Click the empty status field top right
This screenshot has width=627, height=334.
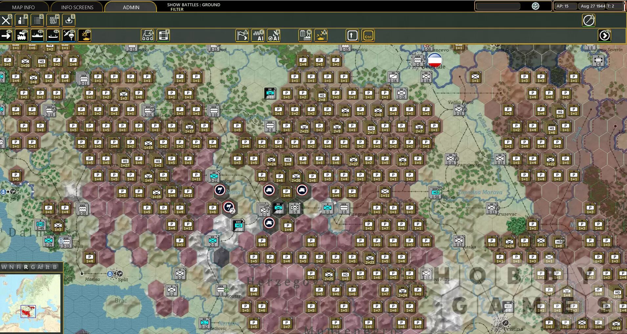click(x=498, y=6)
